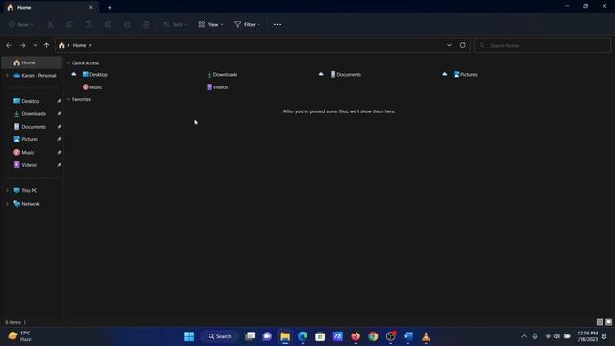Click the Rename toolbar icon

[108, 24]
